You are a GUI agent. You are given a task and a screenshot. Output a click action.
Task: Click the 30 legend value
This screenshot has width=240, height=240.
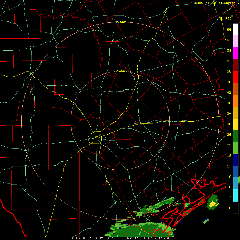[x=229, y=124]
